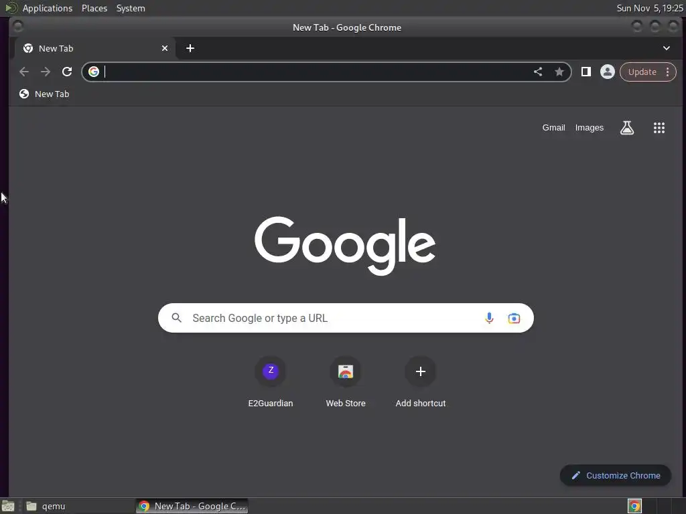
Task: Open the side panel
Action: click(586, 72)
